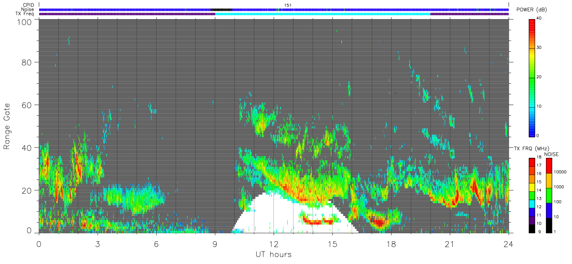Click the black segment in the Noise bar
This screenshot has width=572, height=264.
pos(221,9)
